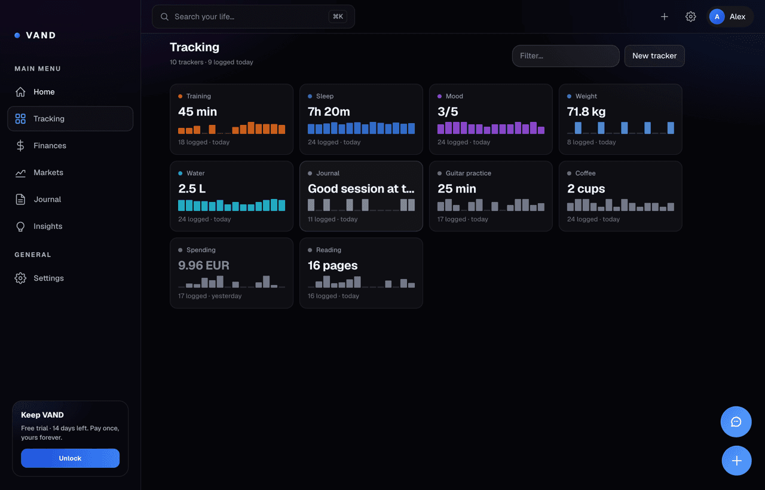Open Finances menu item
This screenshot has height=490, width=765.
point(70,146)
